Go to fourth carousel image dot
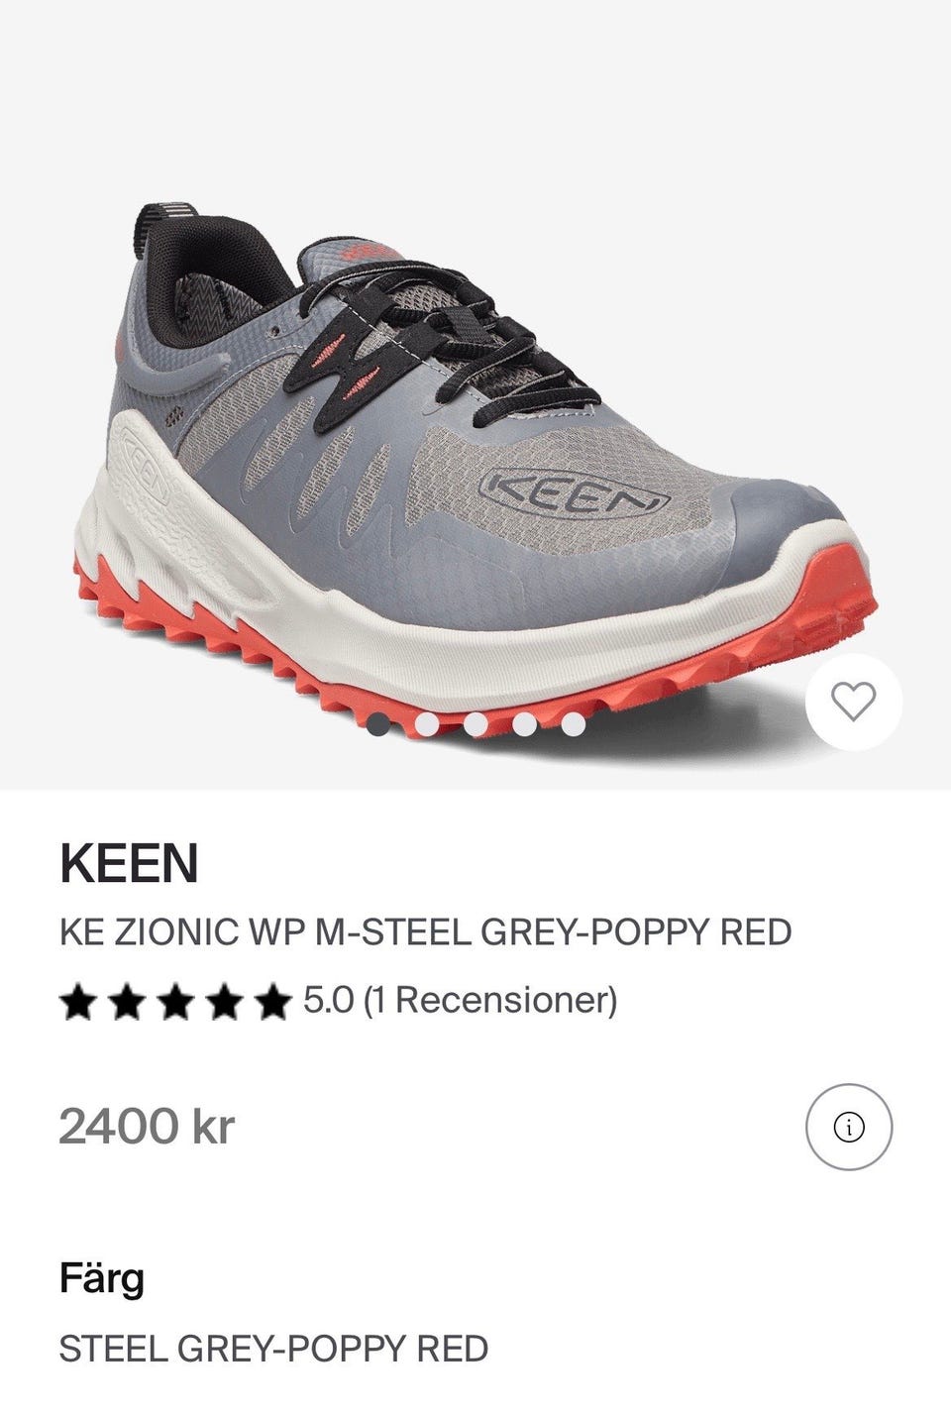 pos(524,724)
